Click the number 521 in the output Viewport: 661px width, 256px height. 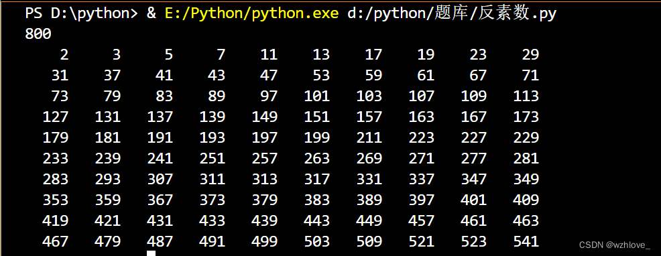[x=422, y=242]
